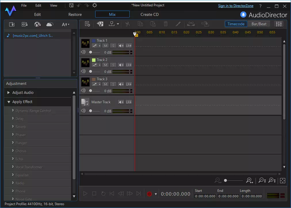Mute Track 1 with M button
Screen dimensions: 291x208
click(106, 46)
